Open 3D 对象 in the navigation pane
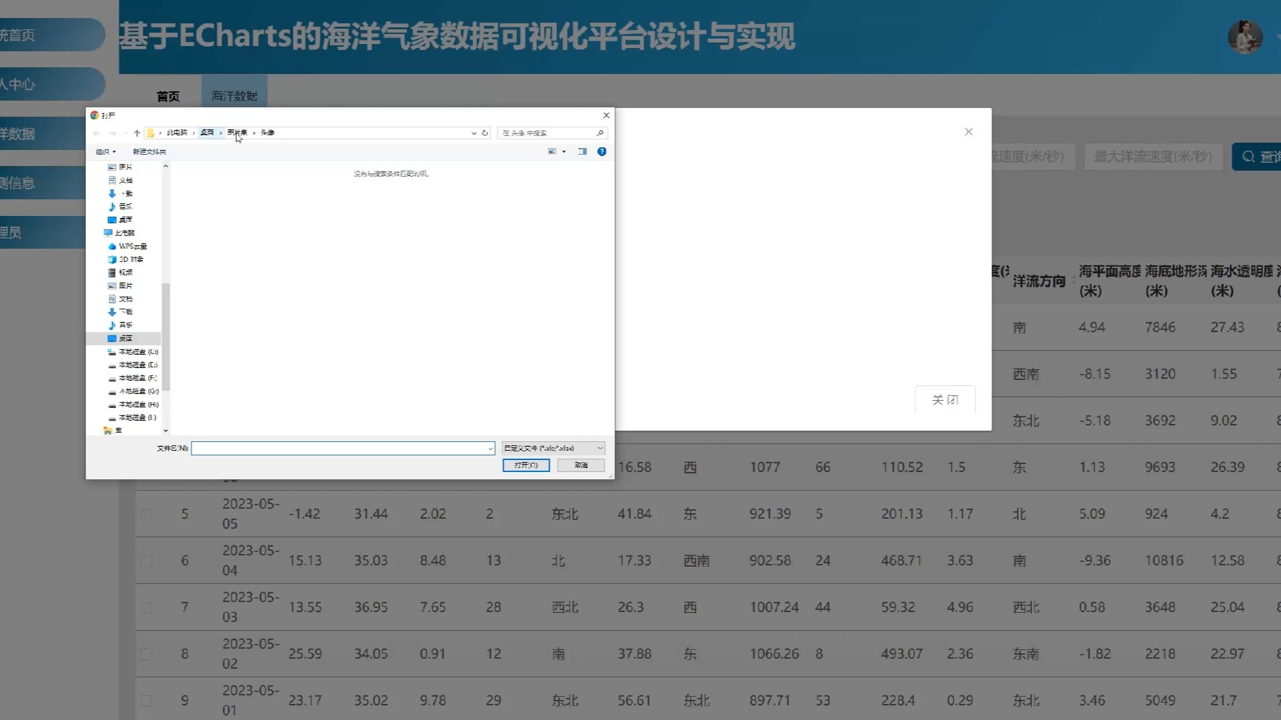1281x720 pixels. tap(125, 259)
